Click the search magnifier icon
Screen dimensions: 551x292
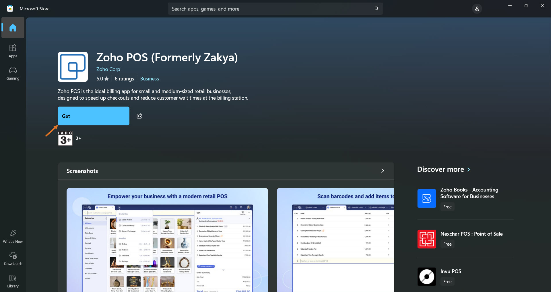(x=377, y=9)
